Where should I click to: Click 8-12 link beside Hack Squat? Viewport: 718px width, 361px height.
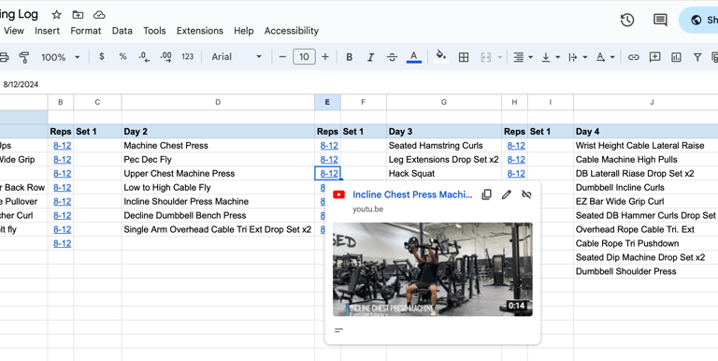click(x=516, y=174)
